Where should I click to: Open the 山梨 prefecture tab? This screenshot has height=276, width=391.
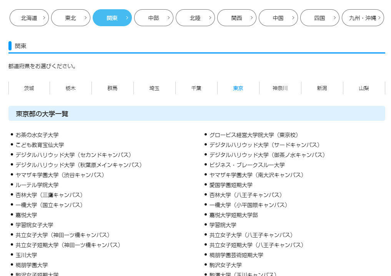[x=364, y=88]
